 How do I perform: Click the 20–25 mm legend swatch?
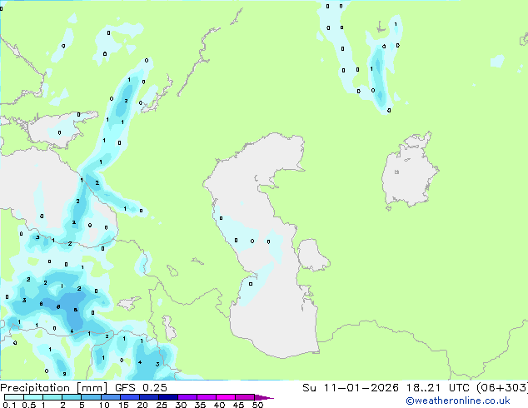point(148,397)
